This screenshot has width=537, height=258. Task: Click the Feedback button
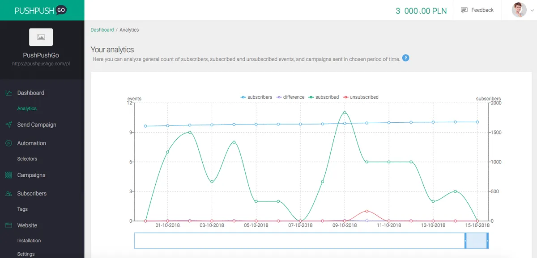pos(477,10)
